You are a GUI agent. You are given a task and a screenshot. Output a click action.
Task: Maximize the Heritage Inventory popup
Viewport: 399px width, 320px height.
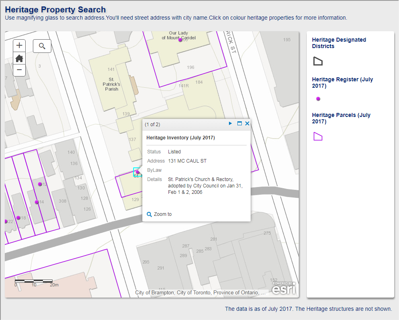coord(239,123)
